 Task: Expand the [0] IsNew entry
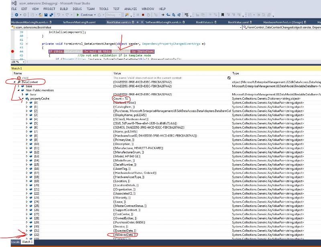pyautogui.click(x=27, y=102)
